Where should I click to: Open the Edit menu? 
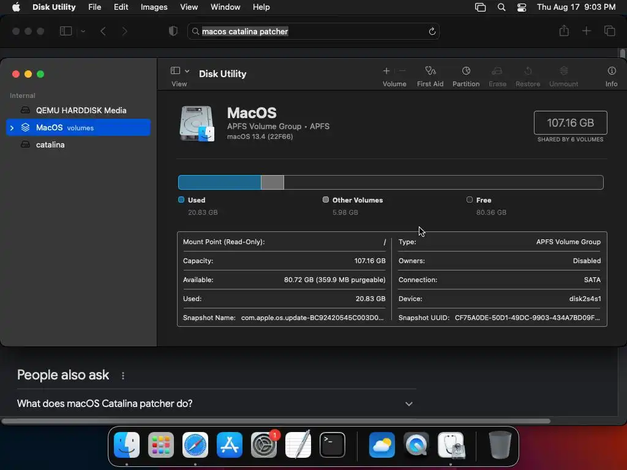[121, 7]
